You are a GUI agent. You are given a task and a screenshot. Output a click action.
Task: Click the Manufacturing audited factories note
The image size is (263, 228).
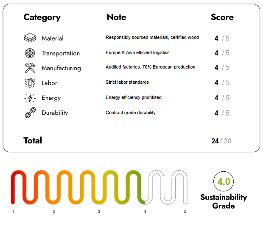tap(150, 67)
